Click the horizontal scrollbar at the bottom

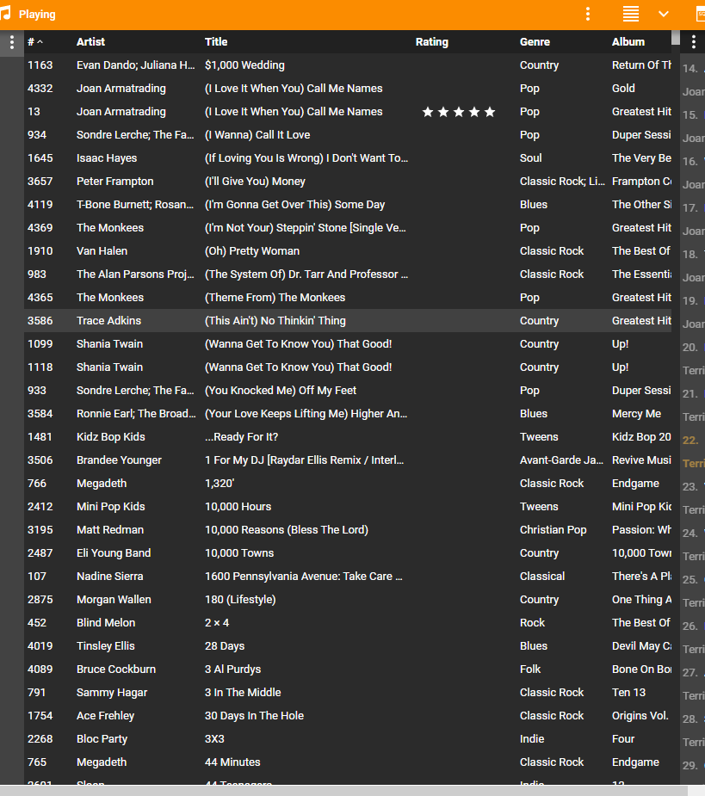[x=344, y=790]
